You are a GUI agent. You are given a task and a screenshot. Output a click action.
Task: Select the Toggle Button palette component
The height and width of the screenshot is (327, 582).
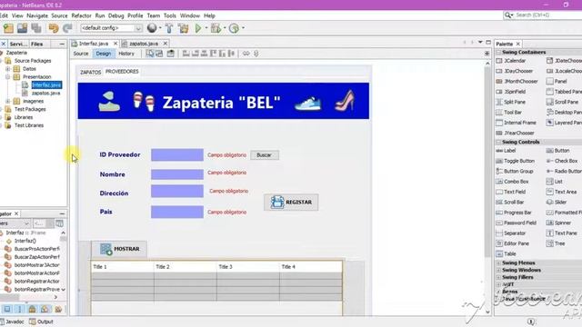coord(516,161)
